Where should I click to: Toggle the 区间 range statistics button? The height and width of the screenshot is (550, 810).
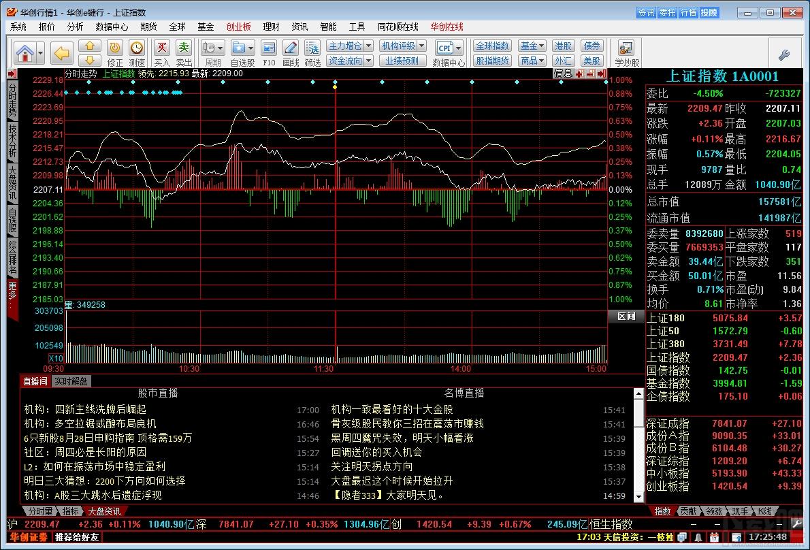pos(626,316)
